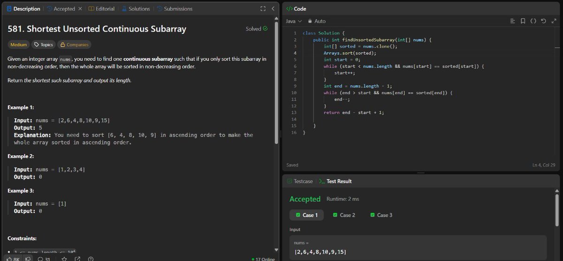Click the scroll down arrow of description panel
Screen dimensions: 563x261
click(277, 249)
